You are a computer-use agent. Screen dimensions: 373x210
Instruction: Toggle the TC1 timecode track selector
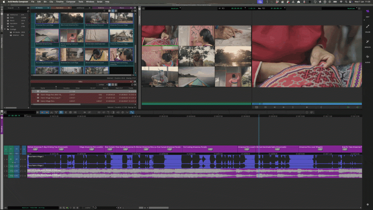[x=16, y=153]
